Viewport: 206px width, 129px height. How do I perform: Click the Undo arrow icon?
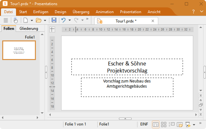pos(63,21)
